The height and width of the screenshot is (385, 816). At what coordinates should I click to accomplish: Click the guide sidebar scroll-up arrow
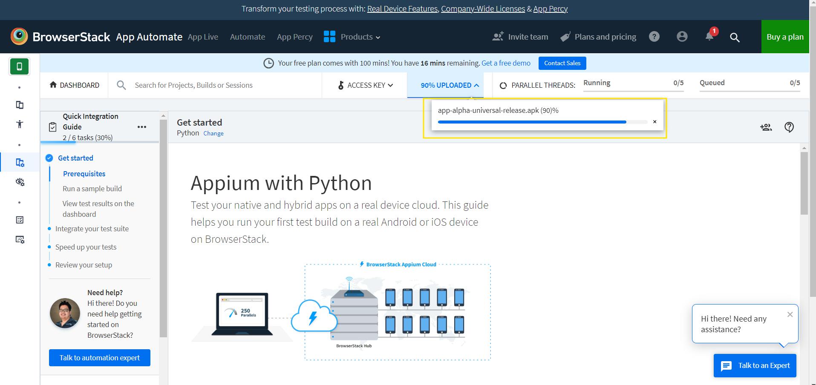(x=163, y=115)
